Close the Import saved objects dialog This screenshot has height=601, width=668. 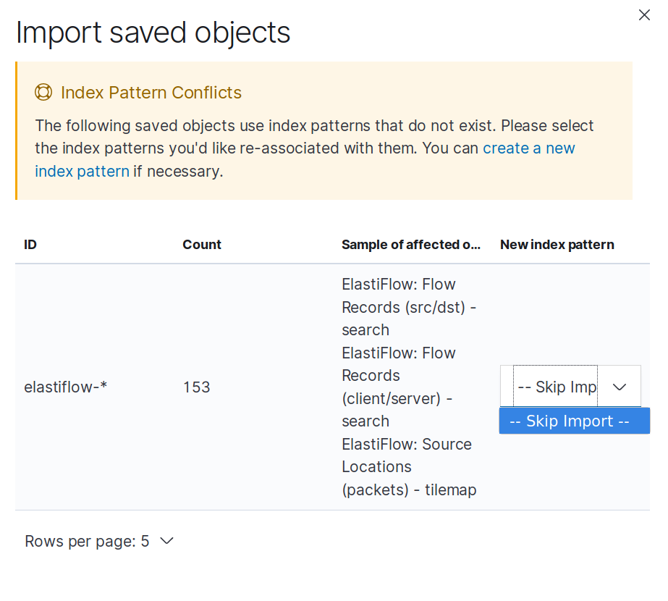644,15
